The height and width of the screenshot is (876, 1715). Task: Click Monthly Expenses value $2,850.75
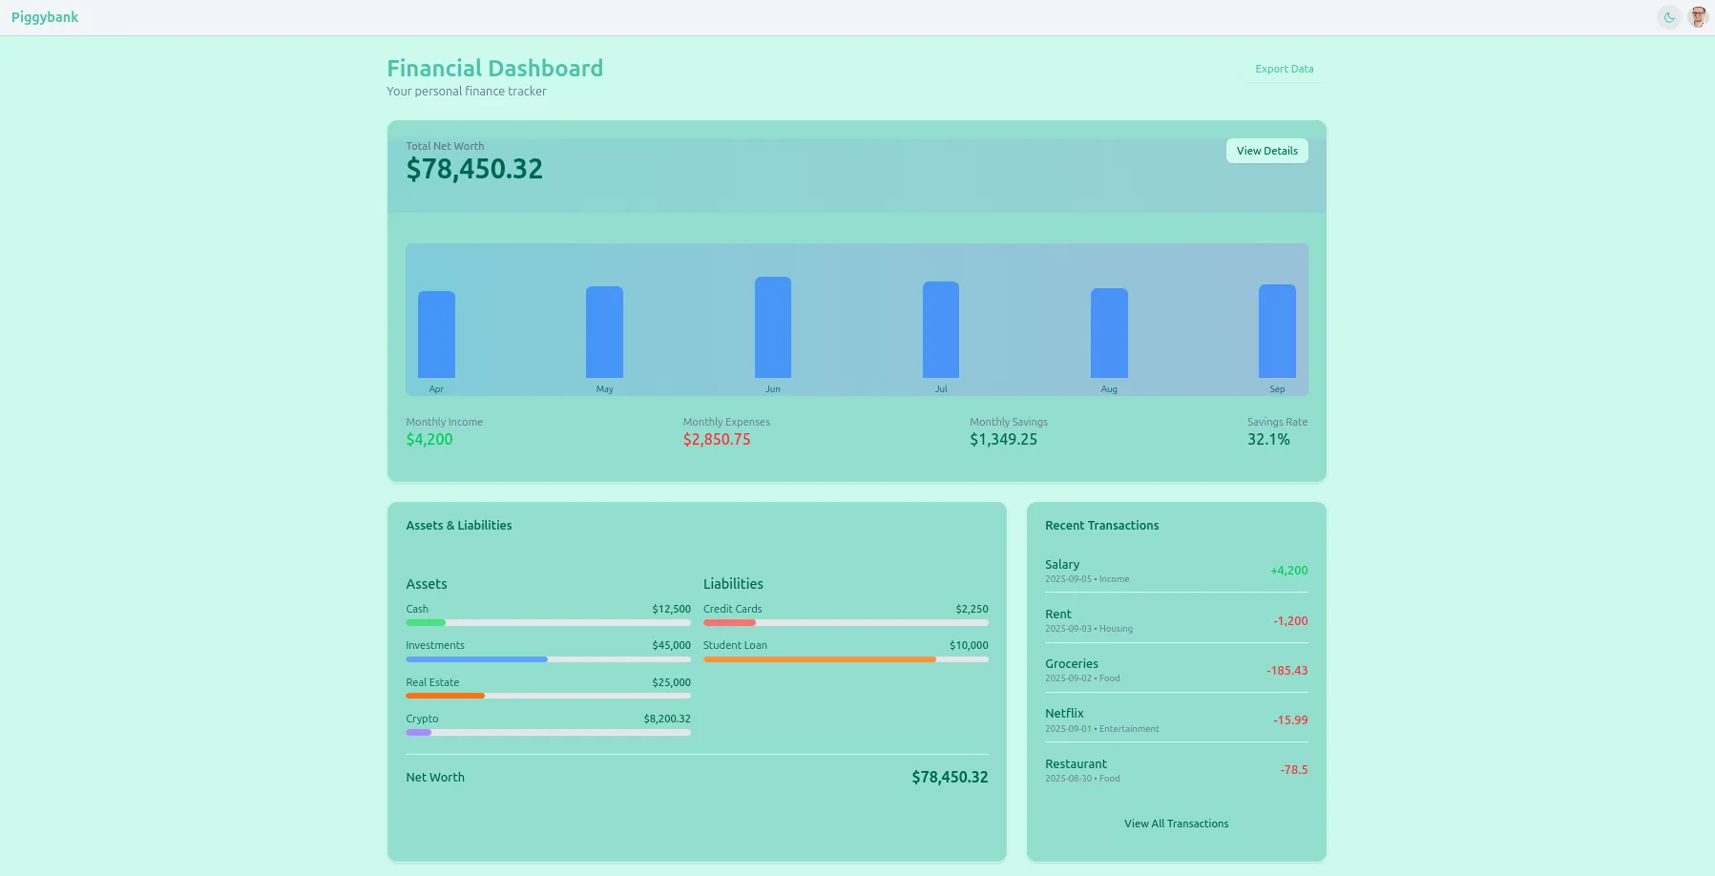pyautogui.click(x=717, y=440)
